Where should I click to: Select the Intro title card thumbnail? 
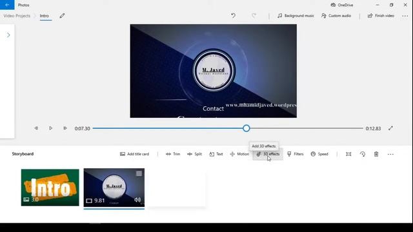click(50, 188)
